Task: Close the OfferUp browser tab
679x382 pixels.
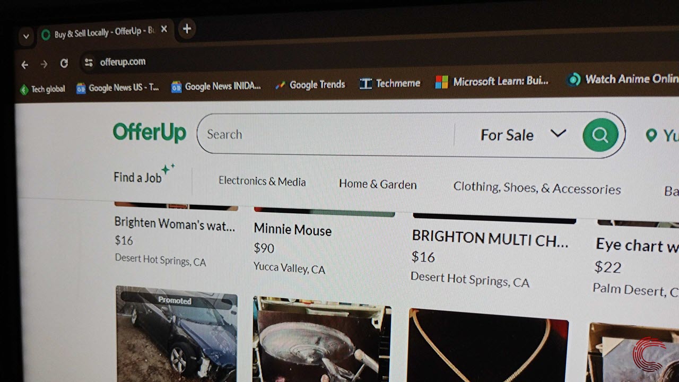Action: [164, 29]
